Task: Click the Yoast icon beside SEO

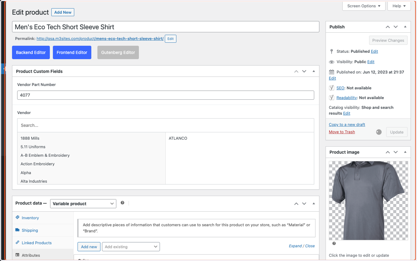Action: 332,88
